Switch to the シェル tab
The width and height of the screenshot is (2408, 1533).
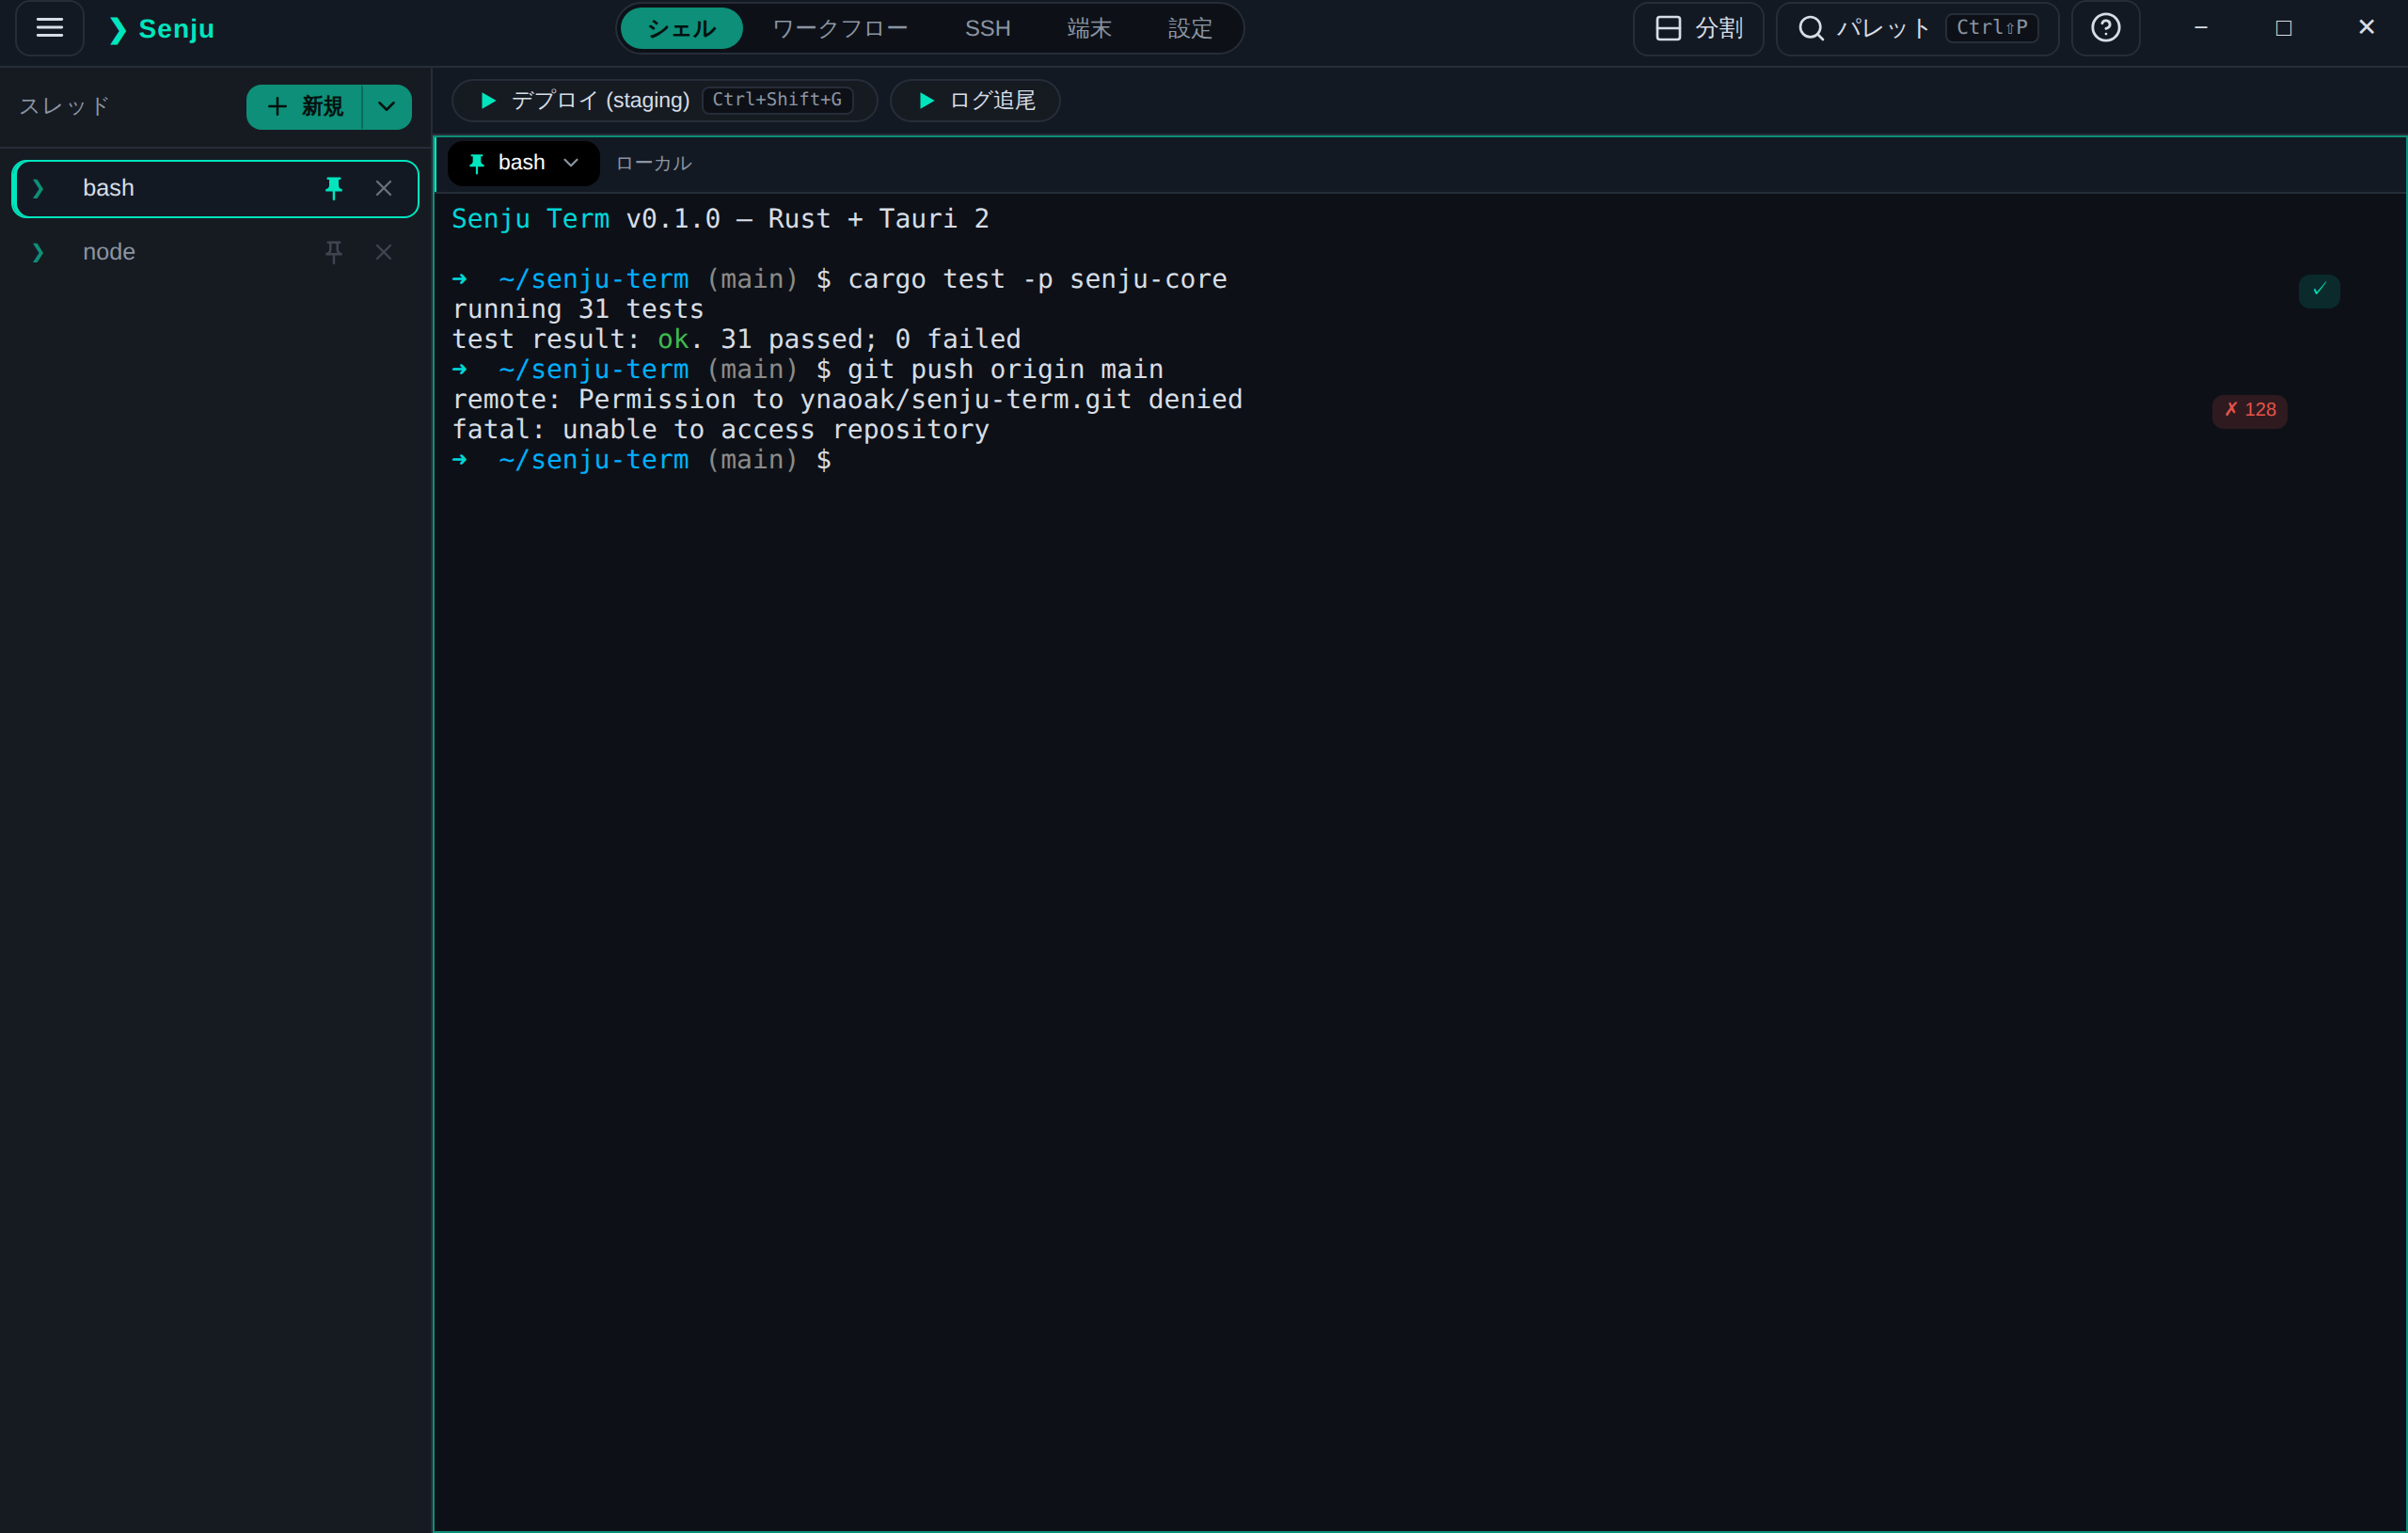tap(681, 28)
